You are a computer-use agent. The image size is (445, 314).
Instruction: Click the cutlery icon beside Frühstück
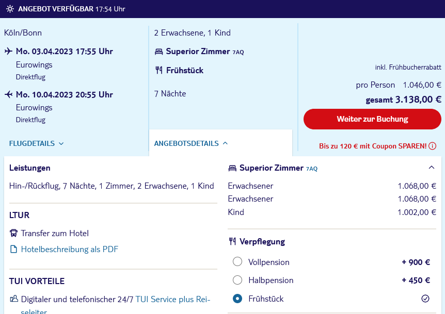click(159, 70)
